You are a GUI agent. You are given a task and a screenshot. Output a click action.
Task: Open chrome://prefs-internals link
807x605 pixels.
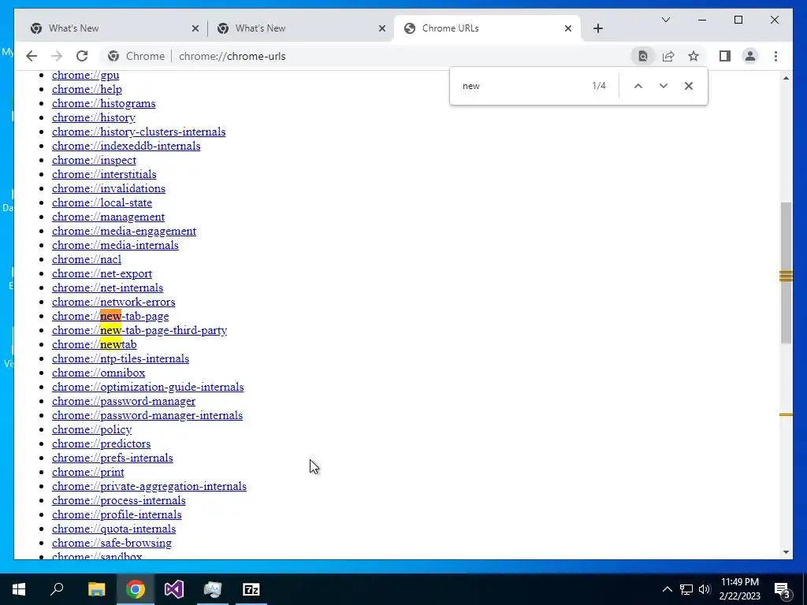point(112,458)
